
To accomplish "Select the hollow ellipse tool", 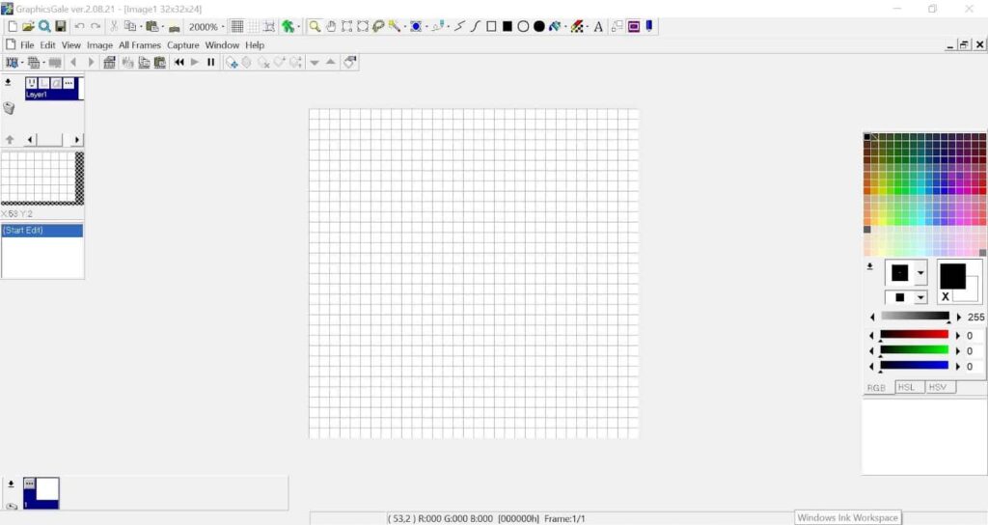I will [x=523, y=26].
